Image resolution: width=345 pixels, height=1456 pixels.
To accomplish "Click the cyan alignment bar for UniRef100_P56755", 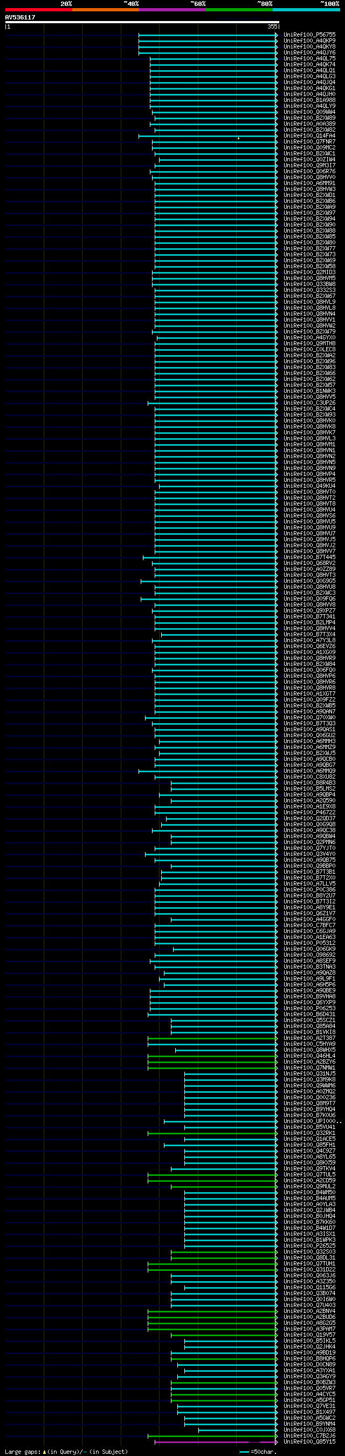I will (x=209, y=35).
